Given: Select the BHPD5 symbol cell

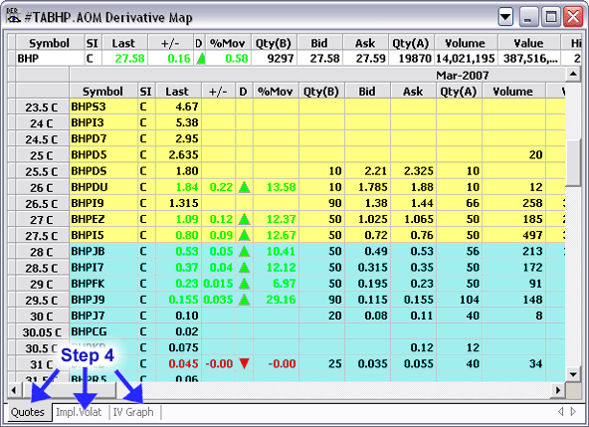Looking at the screenshot, I should point(103,155).
